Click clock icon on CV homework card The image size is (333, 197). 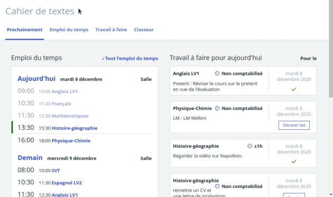pyautogui.click(x=217, y=186)
